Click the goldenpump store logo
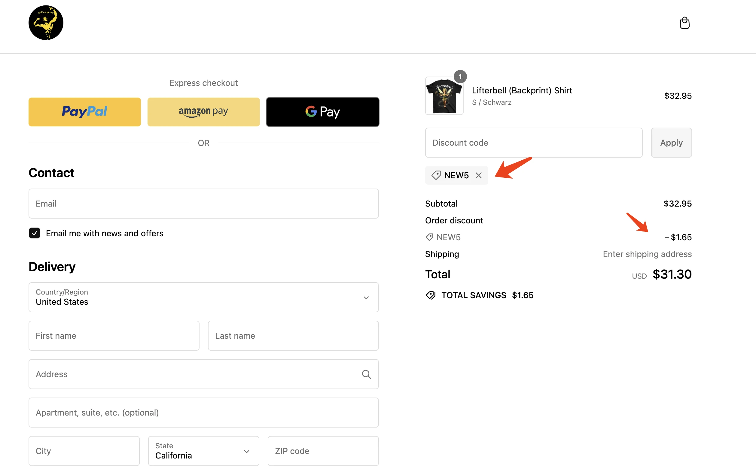The image size is (756, 472). tap(46, 23)
